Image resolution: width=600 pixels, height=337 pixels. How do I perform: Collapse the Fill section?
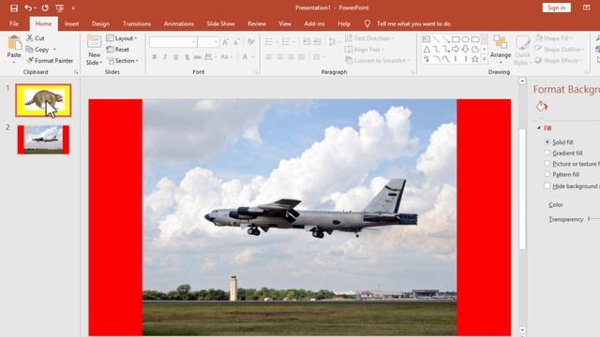pos(539,128)
